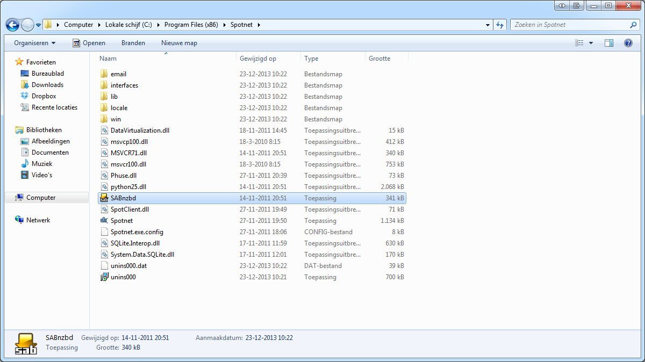
Task: Select the Spotnet.exe.config file icon
Action: pyautogui.click(x=104, y=232)
